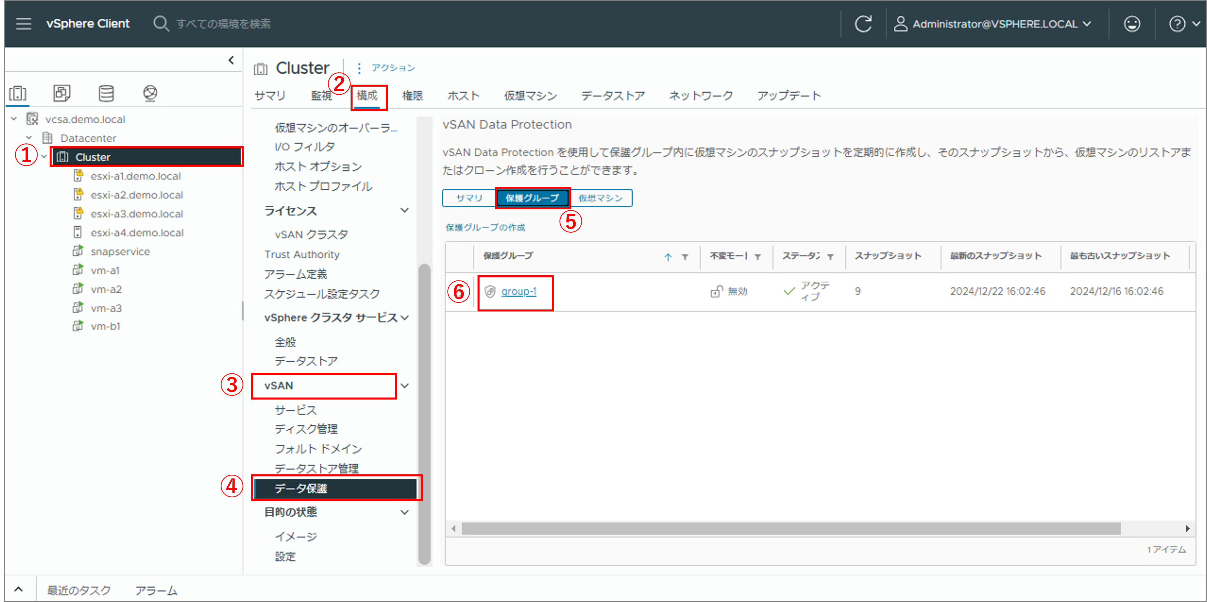Collapse the 目的の状態 section chevron
Image resolution: width=1207 pixels, height=602 pixels.
pyautogui.click(x=404, y=512)
